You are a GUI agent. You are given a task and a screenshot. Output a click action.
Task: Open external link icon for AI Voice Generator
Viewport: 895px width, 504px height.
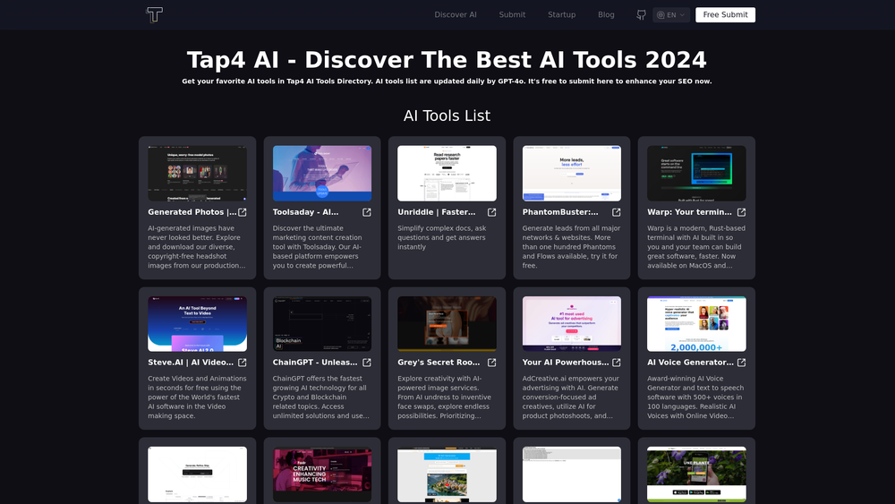click(741, 363)
